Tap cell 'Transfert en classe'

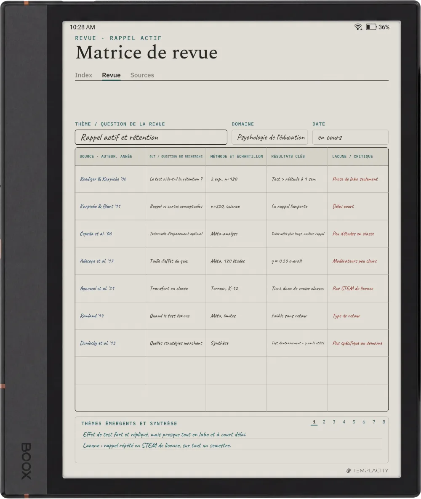[176, 288]
